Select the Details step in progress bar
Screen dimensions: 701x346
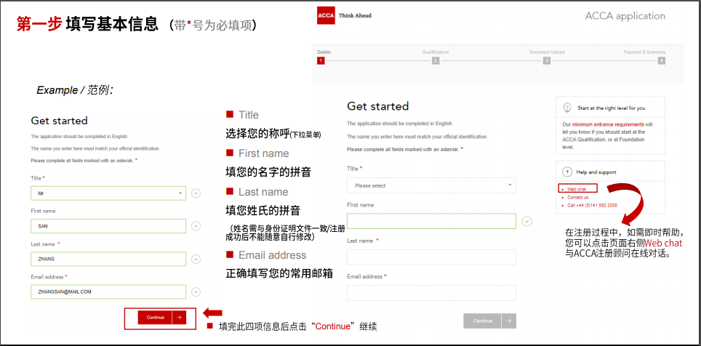pos(321,61)
